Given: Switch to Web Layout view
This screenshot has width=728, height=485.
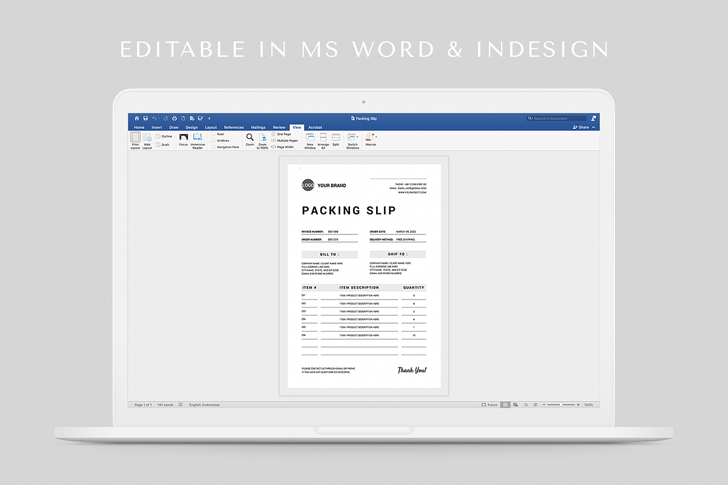Looking at the screenshot, I should 147,138.
